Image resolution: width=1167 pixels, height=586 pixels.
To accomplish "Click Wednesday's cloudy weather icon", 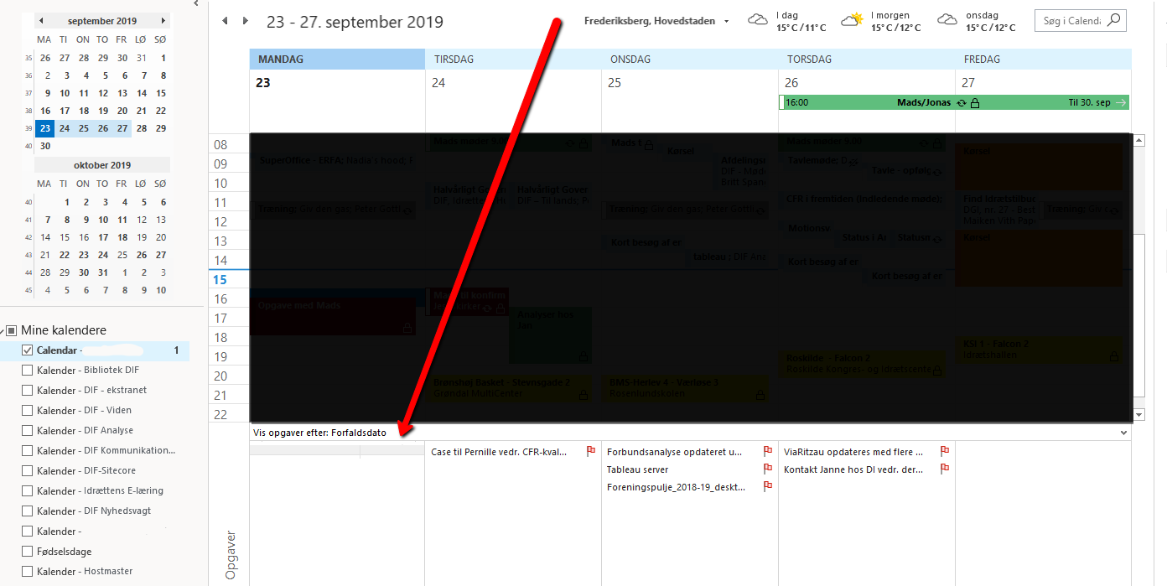I will pyautogui.click(x=947, y=19).
